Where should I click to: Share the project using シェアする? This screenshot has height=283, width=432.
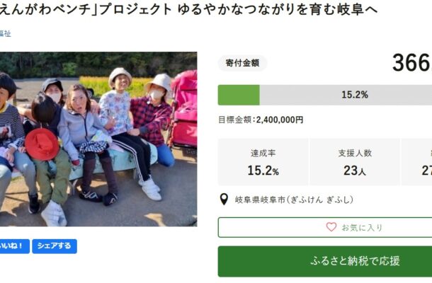point(55,246)
